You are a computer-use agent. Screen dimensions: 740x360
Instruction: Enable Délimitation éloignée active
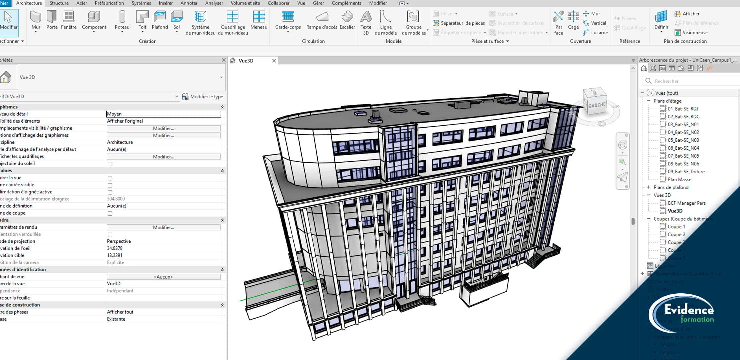110,192
